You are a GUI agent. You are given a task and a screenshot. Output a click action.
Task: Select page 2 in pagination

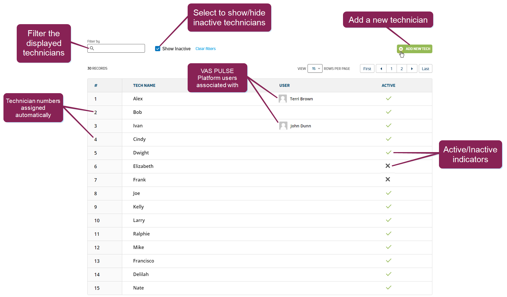pos(402,69)
